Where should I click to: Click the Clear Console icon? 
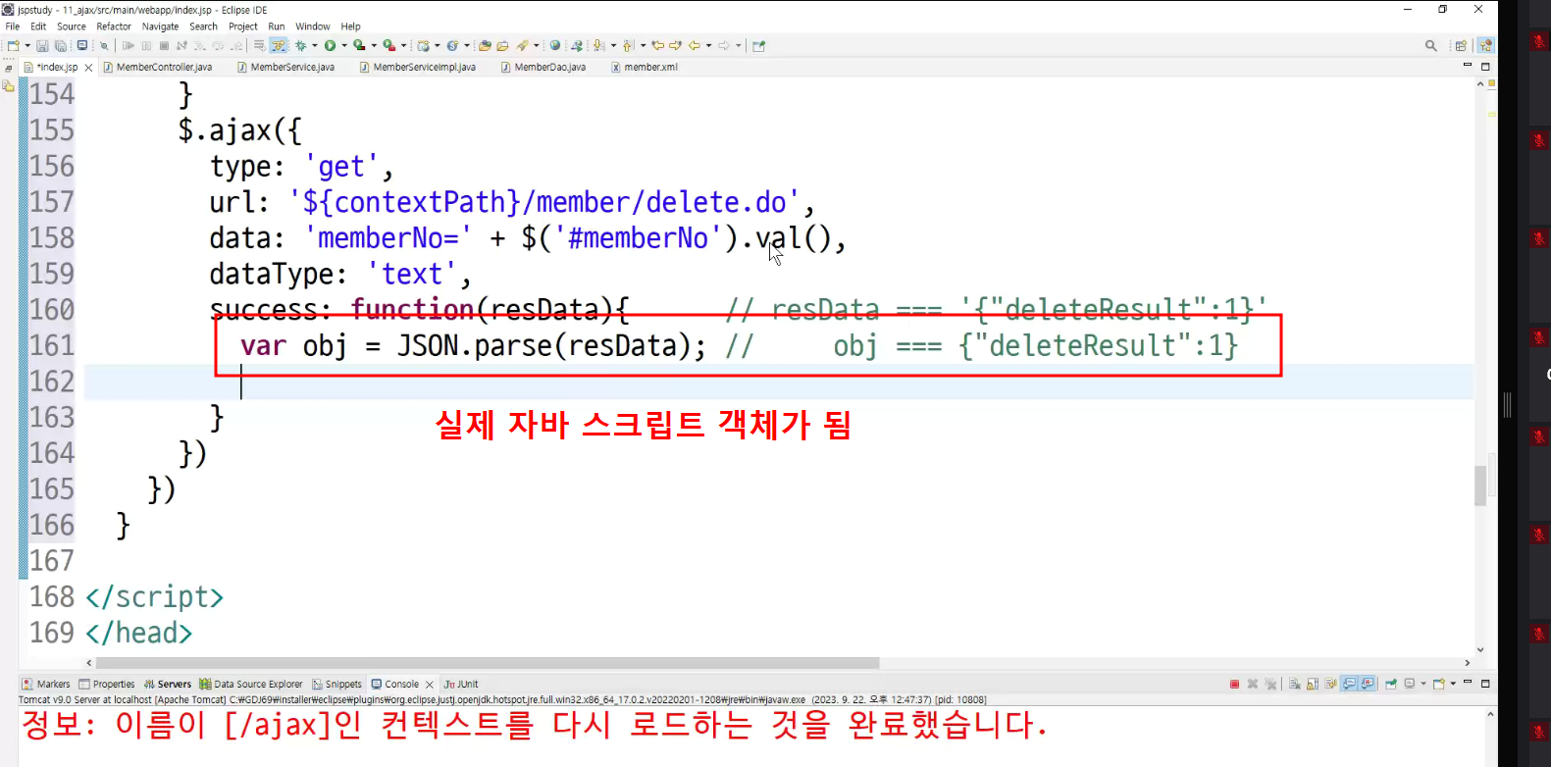(1295, 685)
